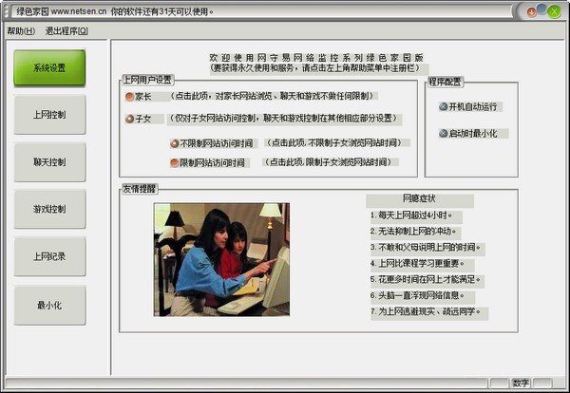Go to 上网控制 section
The width and height of the screenshot is (570, 393).
click(49, 115)
